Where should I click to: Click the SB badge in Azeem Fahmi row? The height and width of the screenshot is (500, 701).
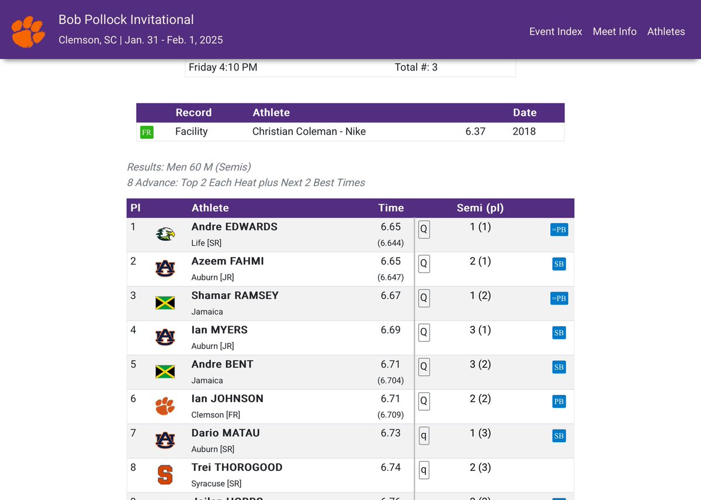tap(559, 264)
